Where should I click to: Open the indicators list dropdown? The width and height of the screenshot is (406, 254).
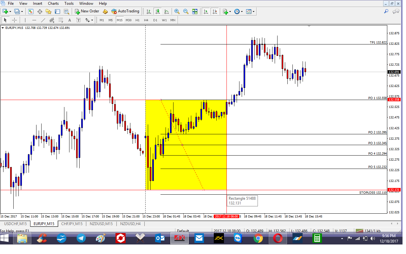(227, 11)
